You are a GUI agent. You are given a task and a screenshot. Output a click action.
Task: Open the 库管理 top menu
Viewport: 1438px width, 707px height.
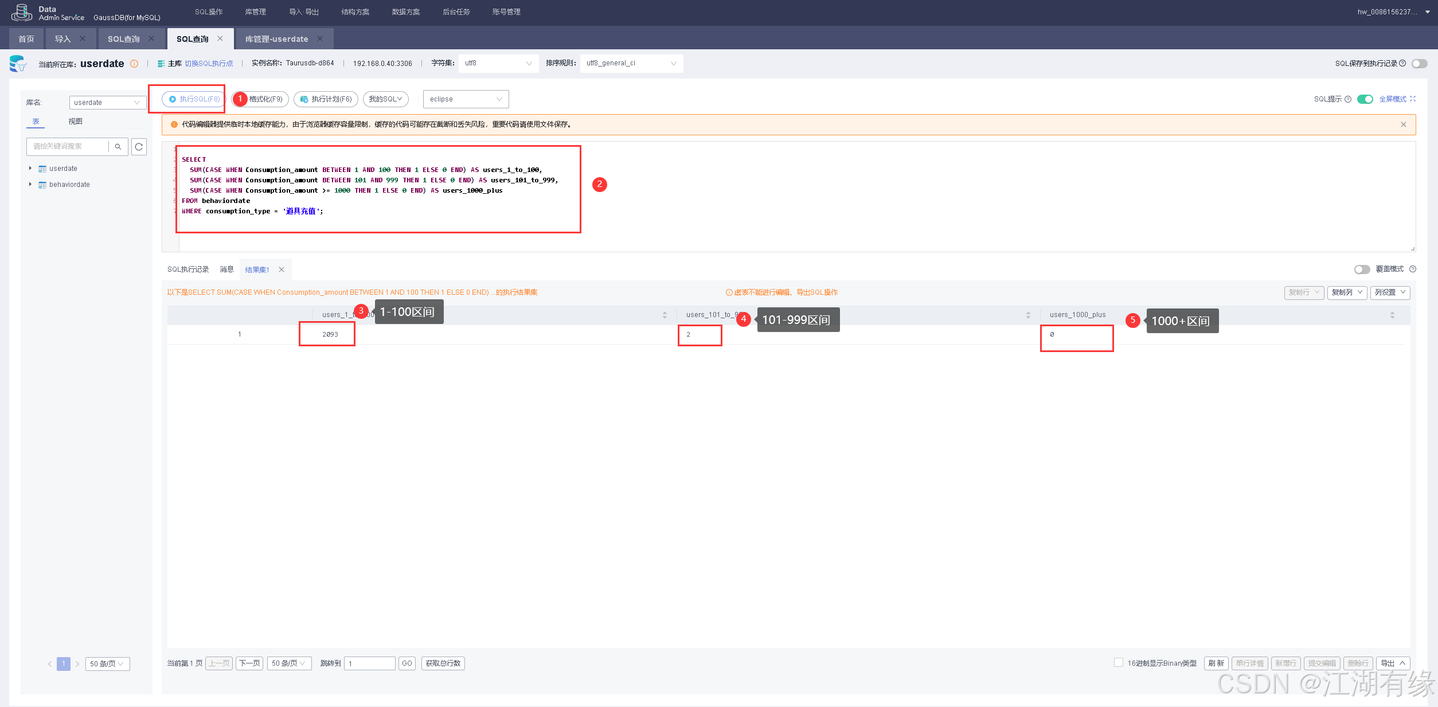255,12
